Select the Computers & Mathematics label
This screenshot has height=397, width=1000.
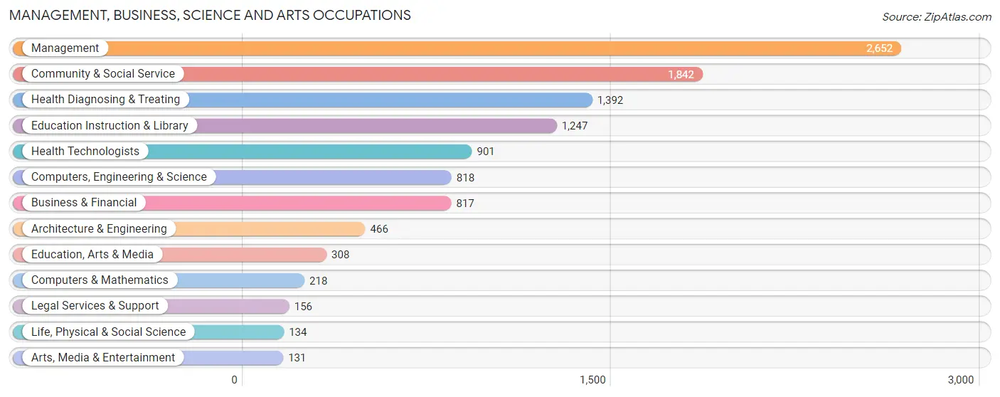pyautogui.click(x=100, y=280)
